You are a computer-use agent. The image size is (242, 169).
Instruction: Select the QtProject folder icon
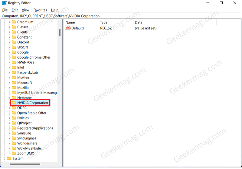pyautogui.click(x=14, y=123)
